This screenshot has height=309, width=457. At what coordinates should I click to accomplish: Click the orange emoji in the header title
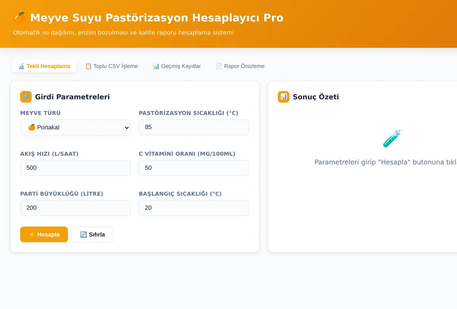pyautogui.click(x=19, y=18)
